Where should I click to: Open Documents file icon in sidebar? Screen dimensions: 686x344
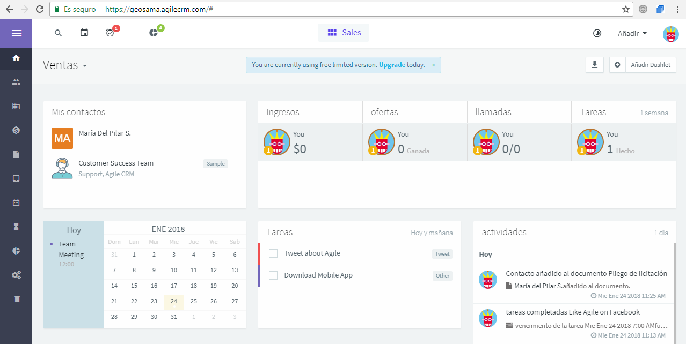(x=16, y=154)
